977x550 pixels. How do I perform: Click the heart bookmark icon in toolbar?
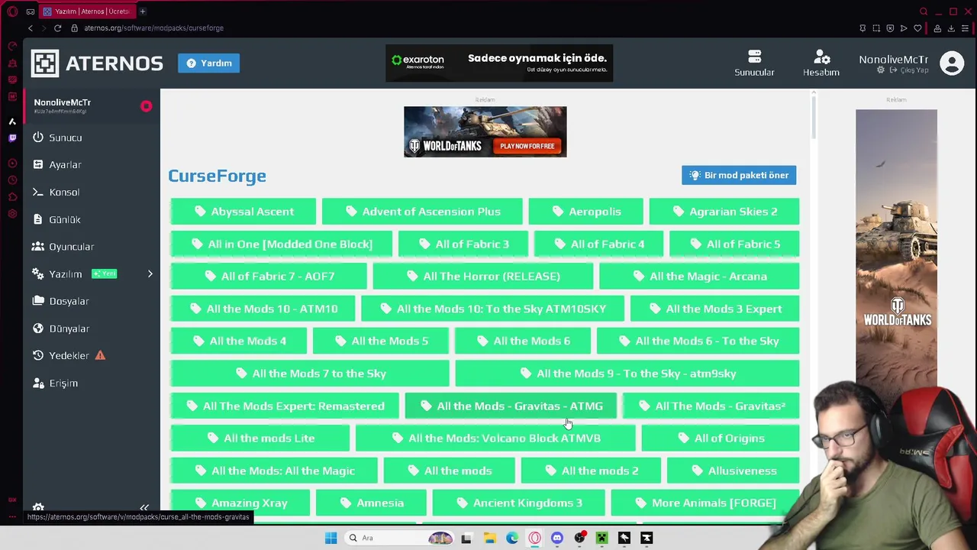click(x=917, y=28)
